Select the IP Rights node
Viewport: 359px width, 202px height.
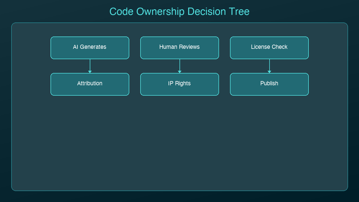179,84
